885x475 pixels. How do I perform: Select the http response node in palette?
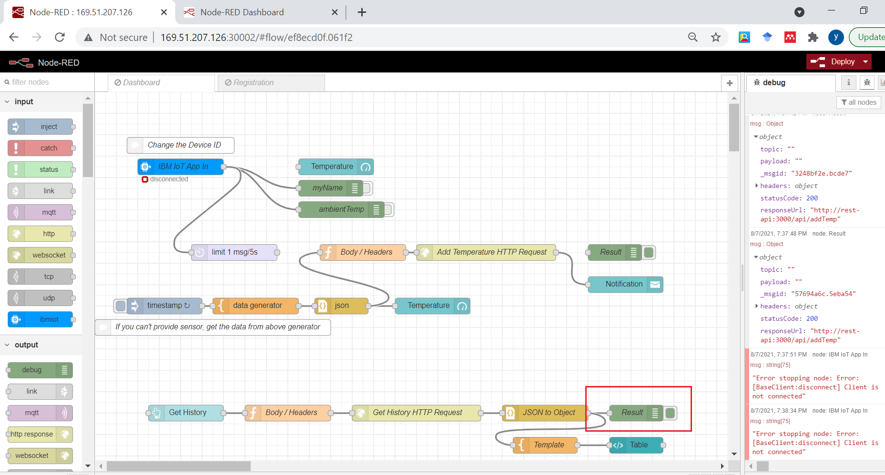coord(41,434)
